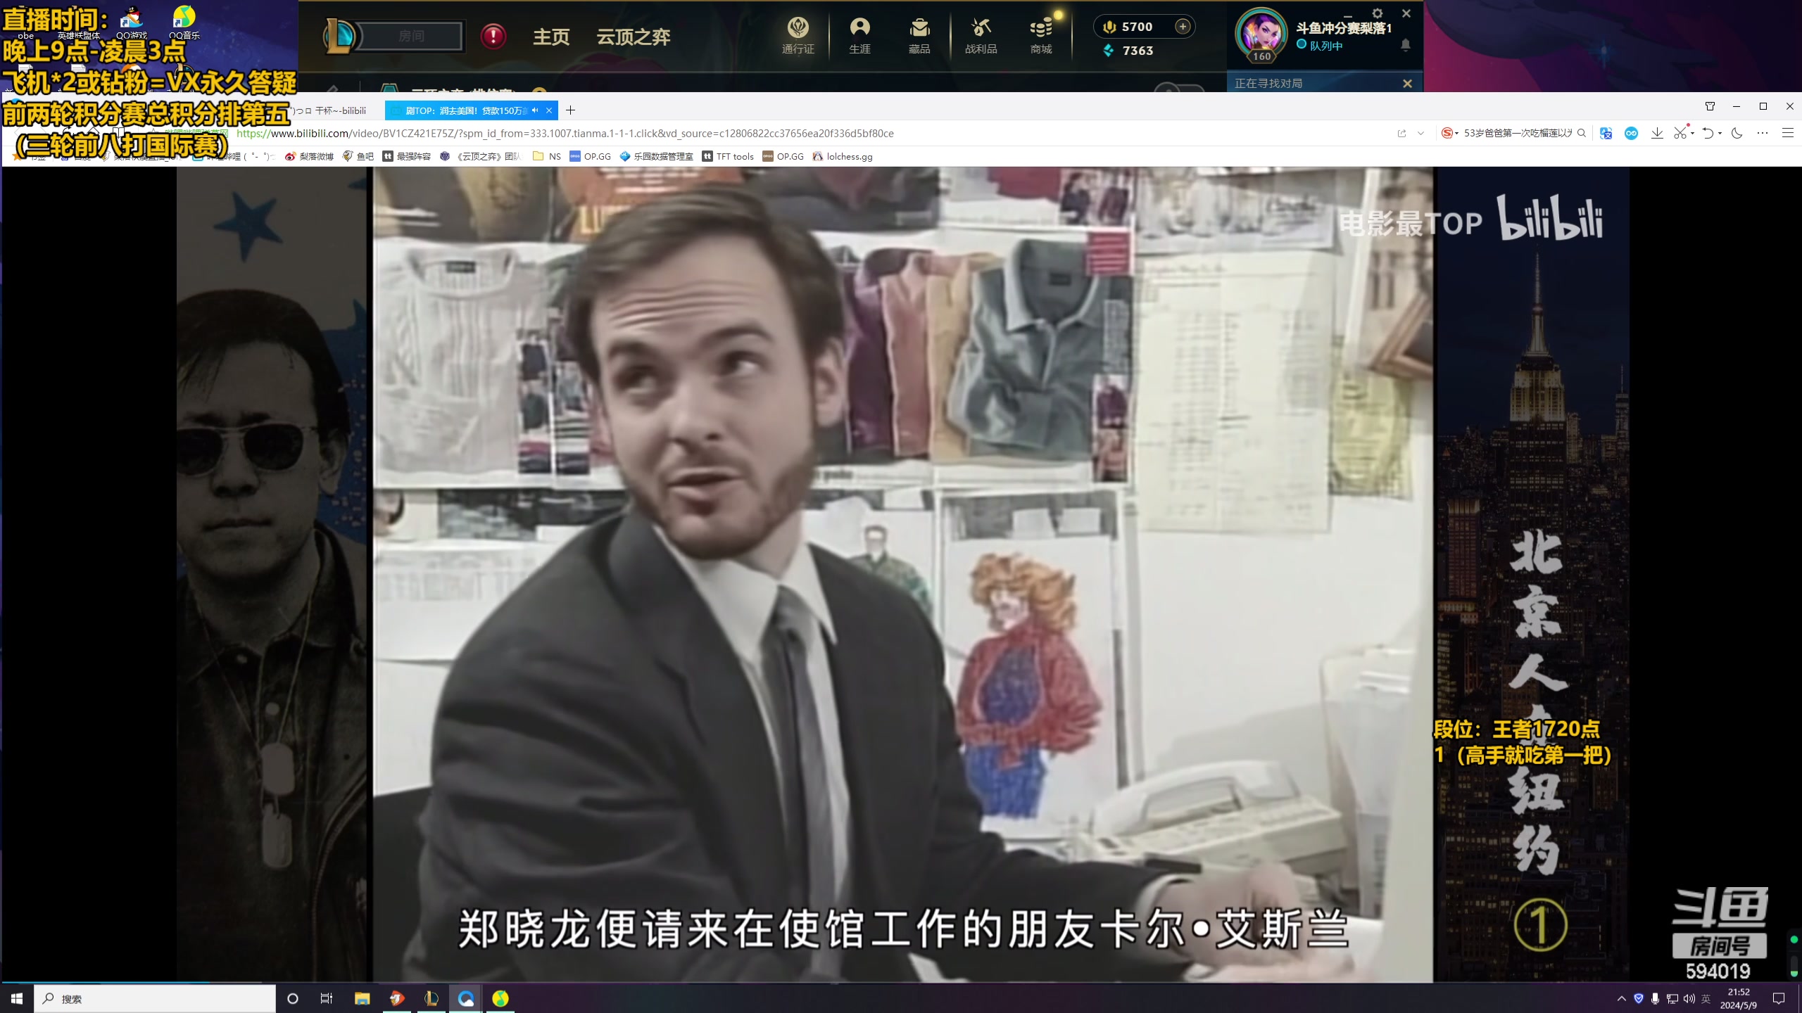Open the Sogou browser taskbar icon
Viewport: 1802px width, 1013px height.
tap(465, 998)
